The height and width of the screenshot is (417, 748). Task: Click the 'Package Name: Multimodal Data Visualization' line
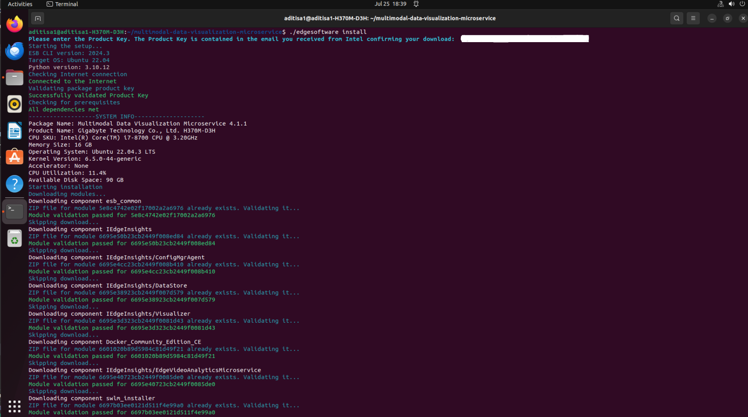[x=138, y=123]
